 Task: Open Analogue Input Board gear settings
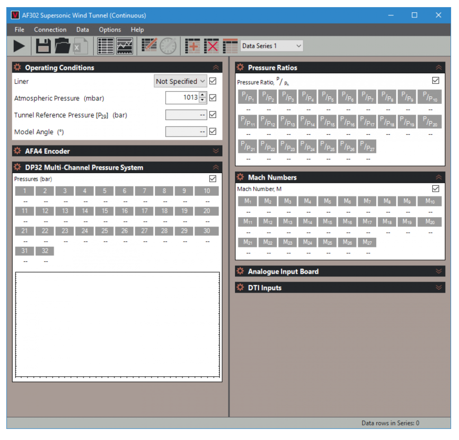click(x=240, y=271)
